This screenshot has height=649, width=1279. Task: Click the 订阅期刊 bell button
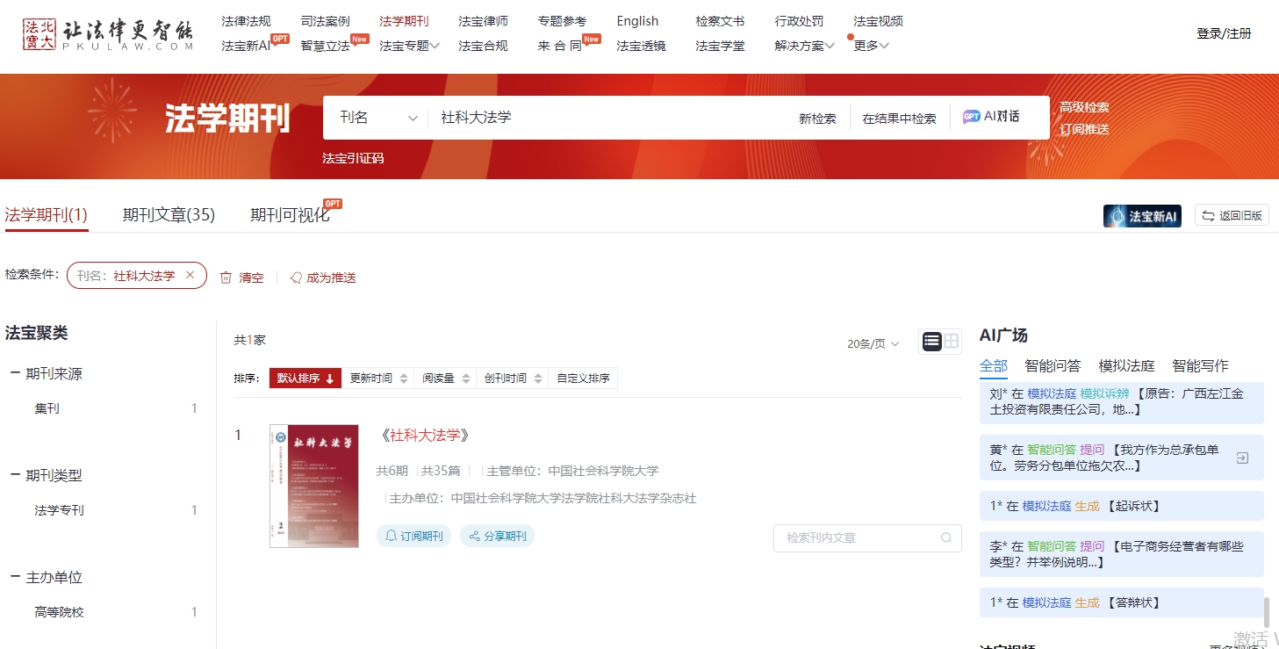413,536
